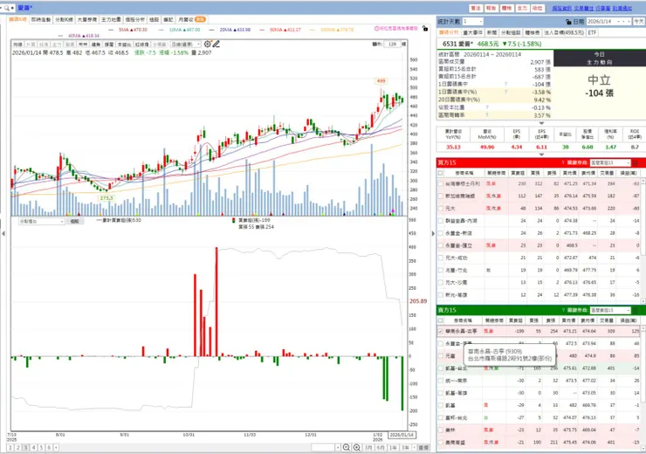The width and height of the screenshot is (646, 454).
Task: Click the page list next arrow
Action: (56, 447)
